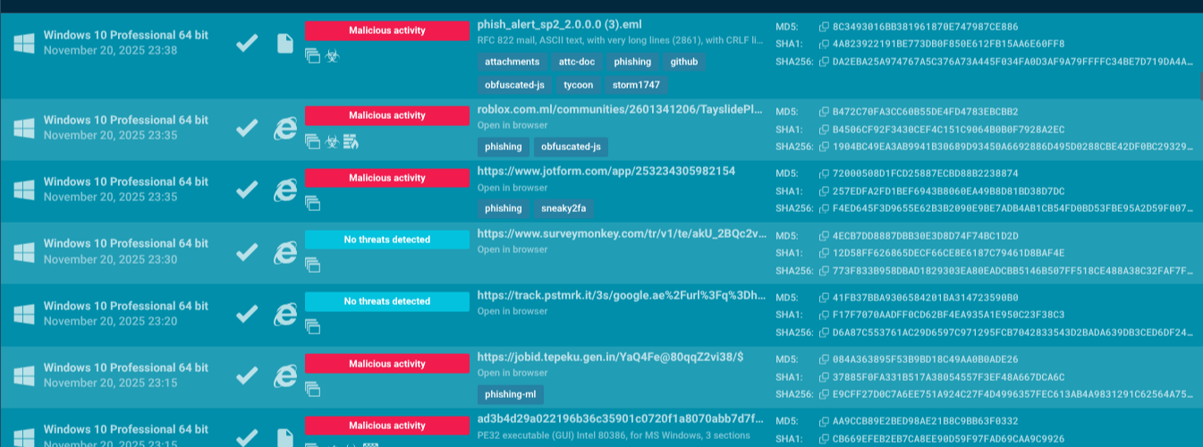Open the jobid.tepeku.gen.in task
This screenshot has height=447, width=1203.
coord(612,357)
